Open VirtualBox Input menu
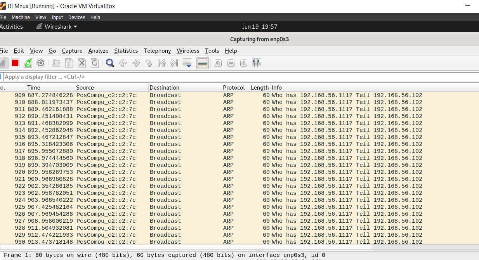 pyautogui.click(x=57, y=17)
